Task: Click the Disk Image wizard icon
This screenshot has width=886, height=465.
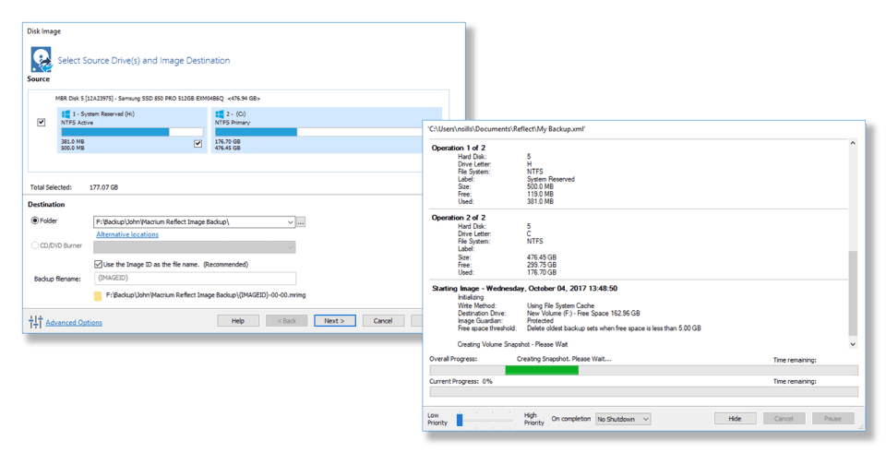Action: 41,60
